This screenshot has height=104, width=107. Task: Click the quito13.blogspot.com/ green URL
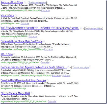10,24
